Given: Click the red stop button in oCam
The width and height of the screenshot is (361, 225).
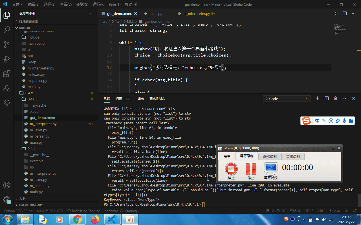Looking at the screenshot, I should 231,169.
